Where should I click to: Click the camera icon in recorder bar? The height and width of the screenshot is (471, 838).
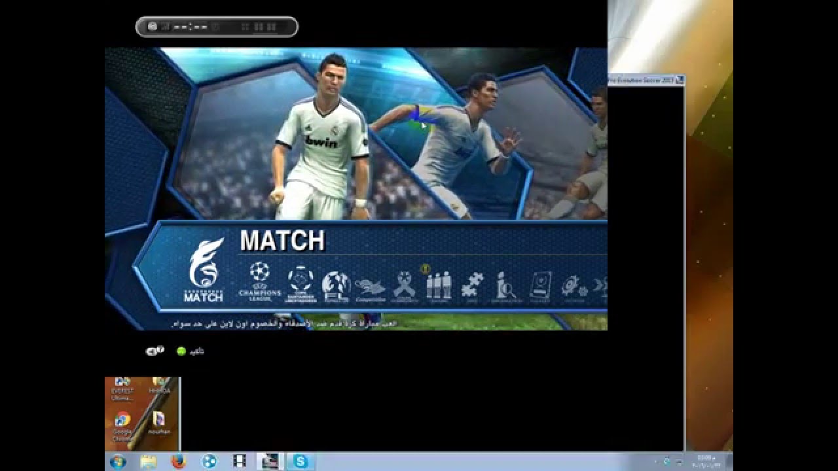tap(153, 27)
